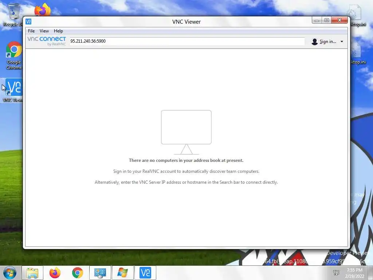The height and width of the screenshot is (280, 373).
Task: Click the Windows flag taskbar icon
Action: click(x=122, y=273)
